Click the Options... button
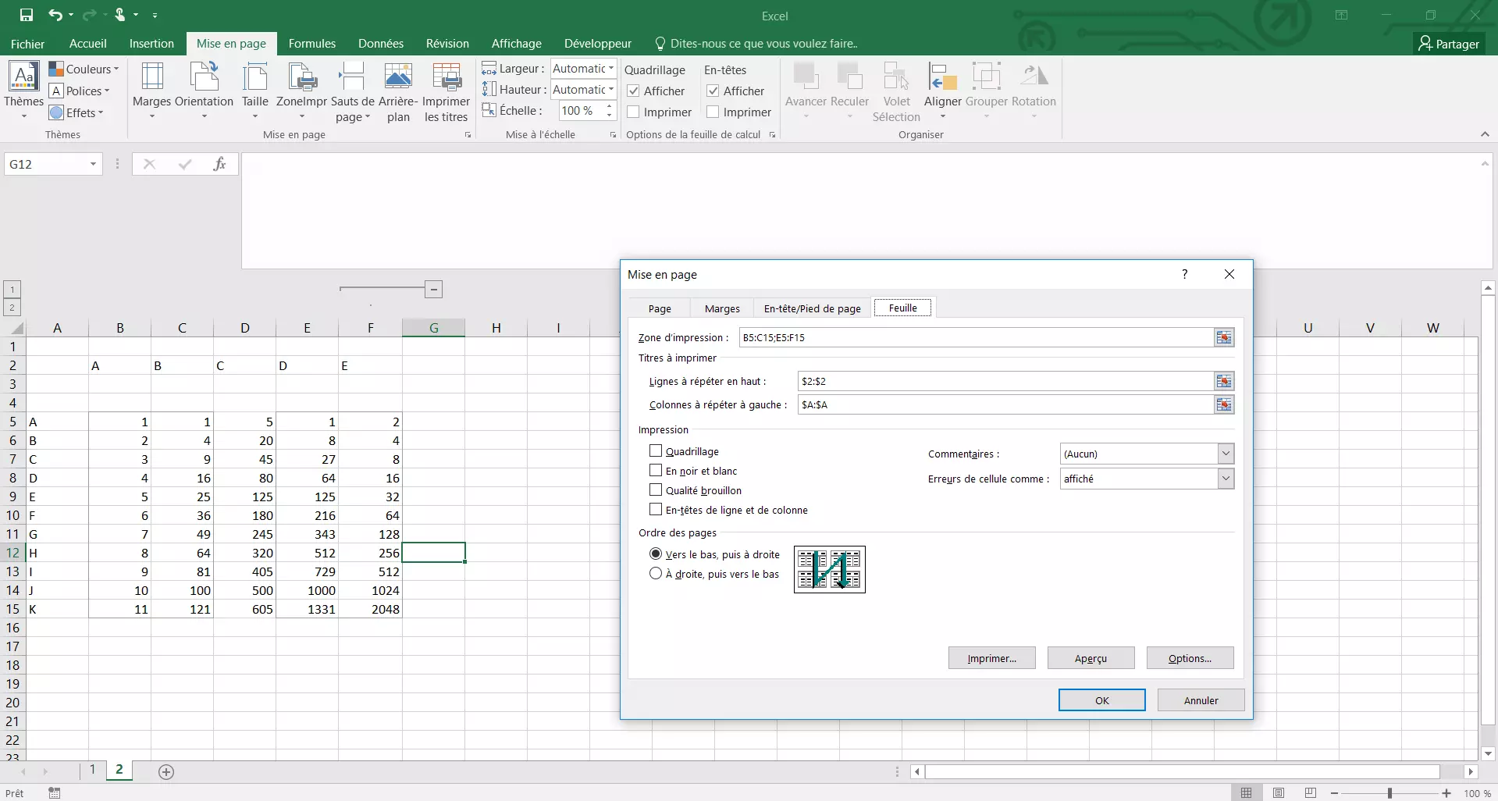 [1190, 658]
